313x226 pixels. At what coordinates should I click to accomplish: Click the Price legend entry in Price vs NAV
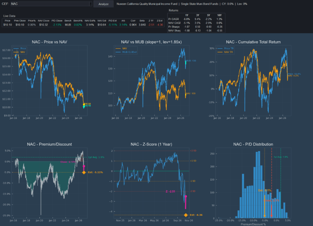(20, 48)
